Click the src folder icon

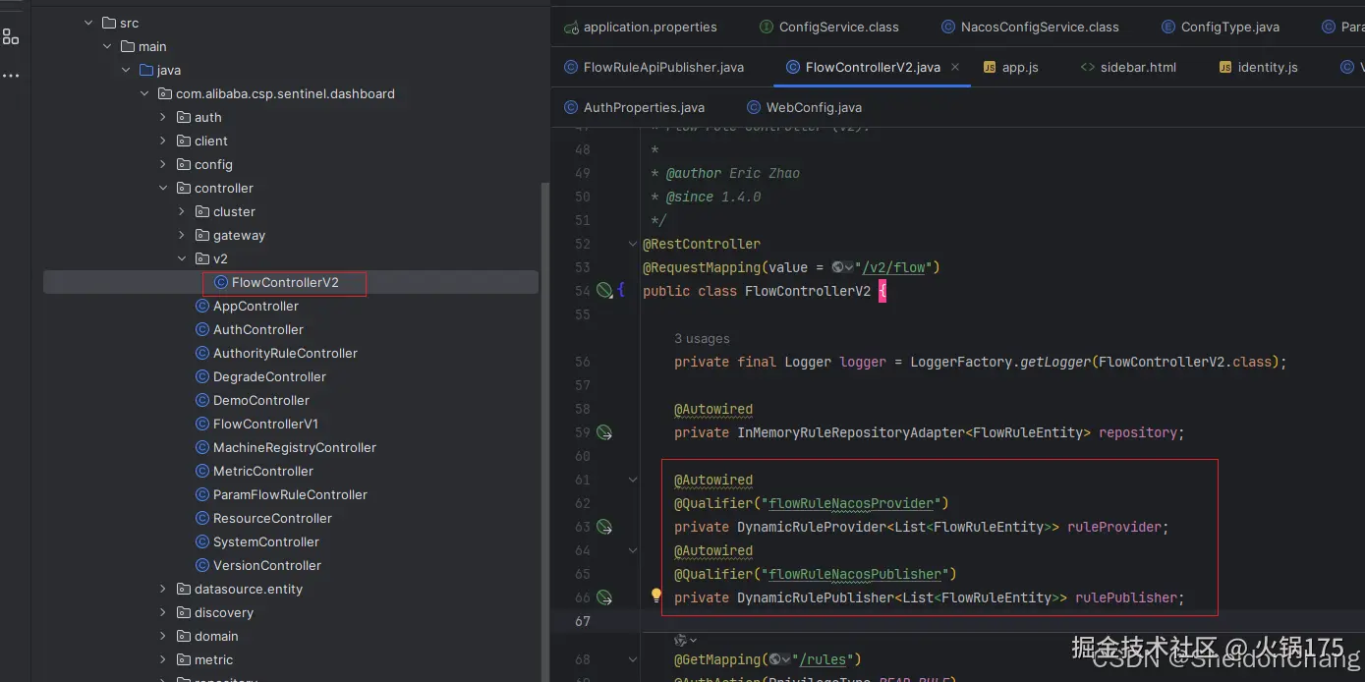108,23
